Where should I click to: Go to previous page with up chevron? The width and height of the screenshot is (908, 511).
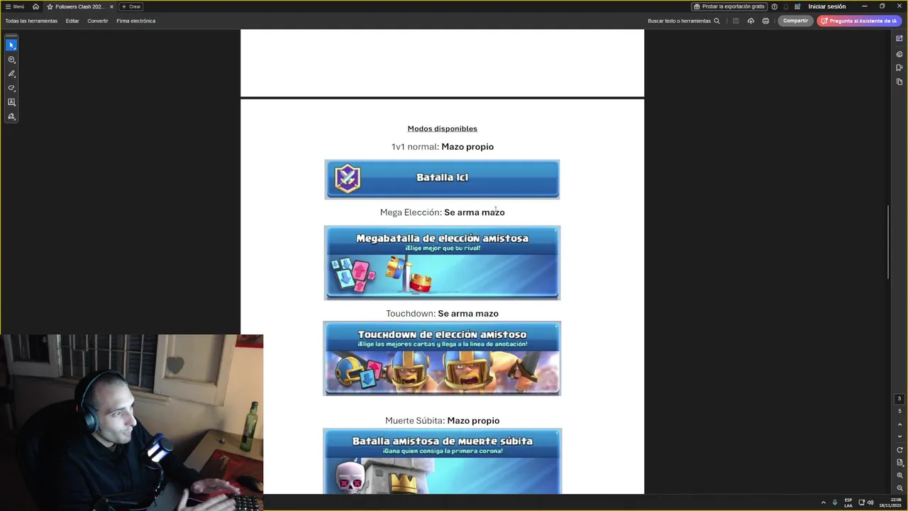[899, 424]
